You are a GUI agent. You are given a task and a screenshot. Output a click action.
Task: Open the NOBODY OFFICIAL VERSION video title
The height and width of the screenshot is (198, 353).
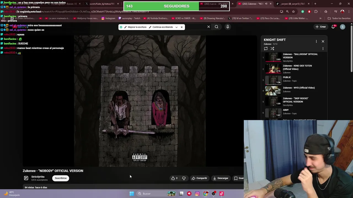tap(53, 171)
